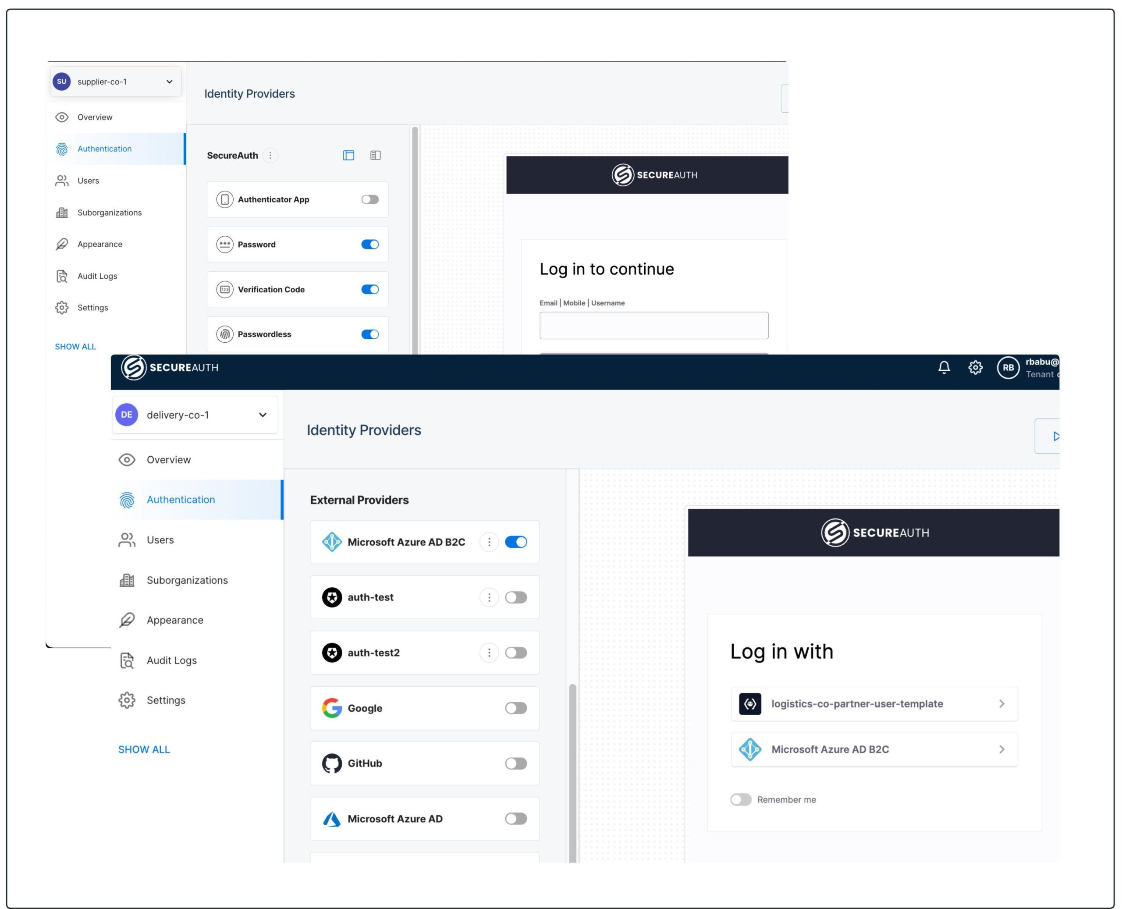
Task: Switch to panel layout view in back window
Action: click(349, 156)
